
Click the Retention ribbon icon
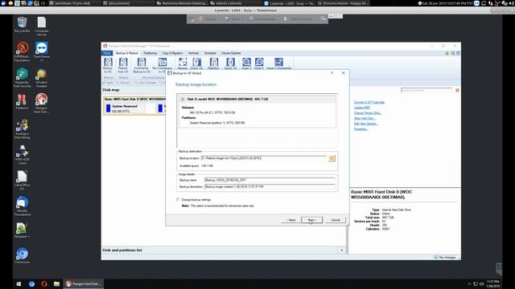tap(214, 63)
